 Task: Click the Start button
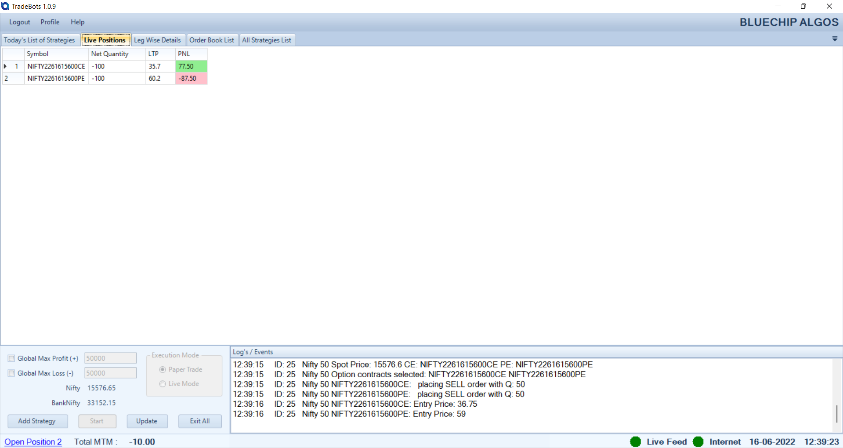pyautogui.click(x=97, y=421)
